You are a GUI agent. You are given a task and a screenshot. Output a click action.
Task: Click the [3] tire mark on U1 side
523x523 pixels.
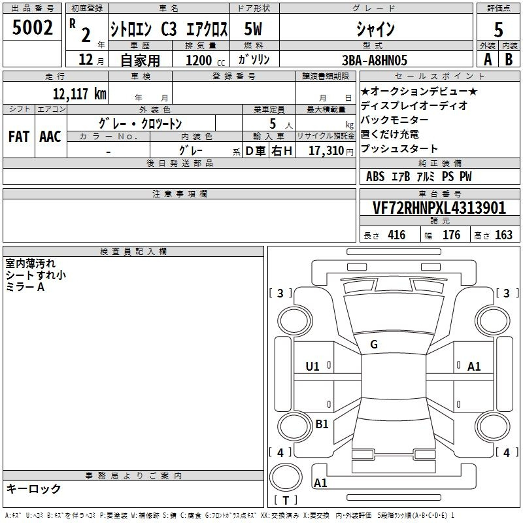[x=280, y=293]
